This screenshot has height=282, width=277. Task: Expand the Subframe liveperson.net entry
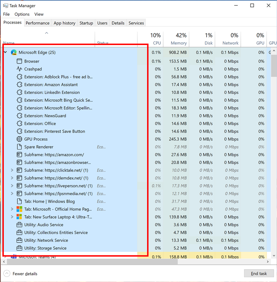[x=12, y=186]
